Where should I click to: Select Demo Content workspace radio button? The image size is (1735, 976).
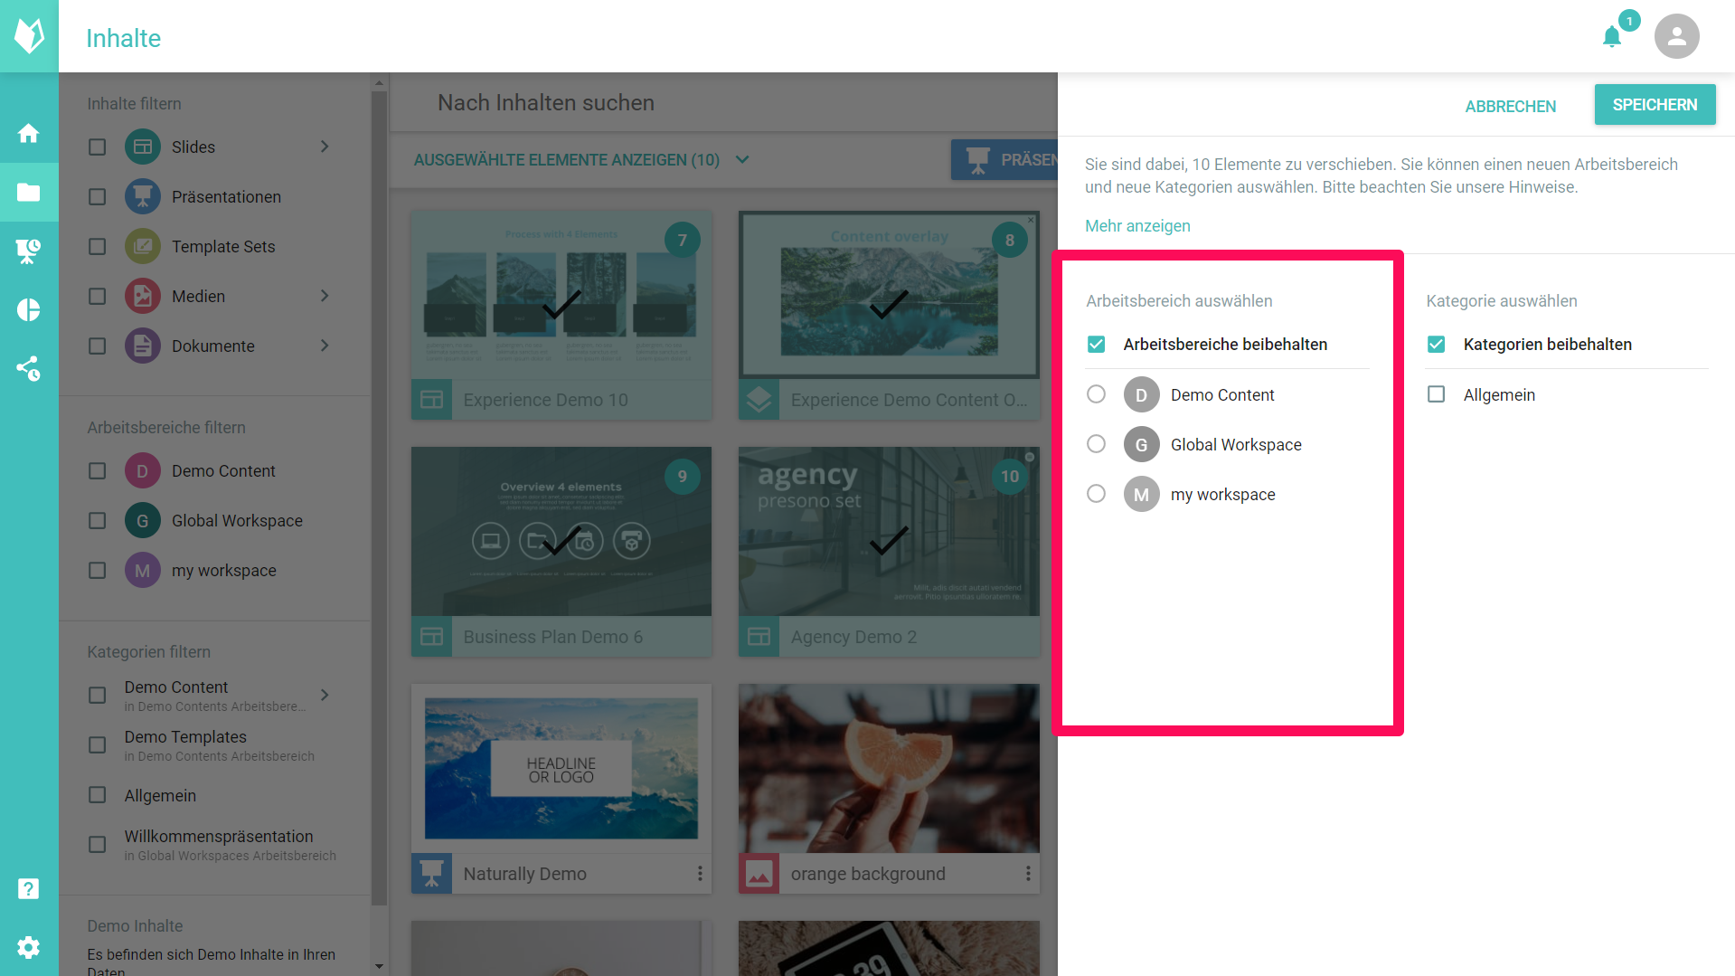click(x=1096, y=394)
